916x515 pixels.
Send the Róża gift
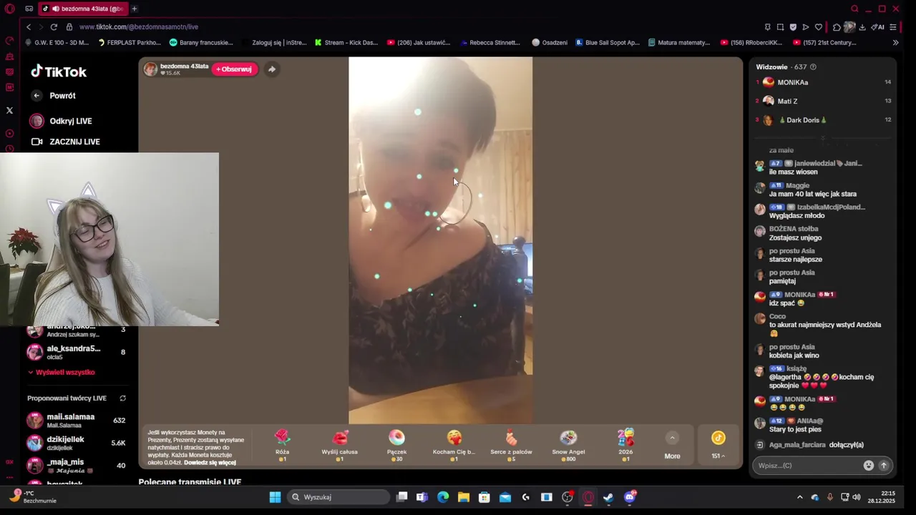pos(282,444)
